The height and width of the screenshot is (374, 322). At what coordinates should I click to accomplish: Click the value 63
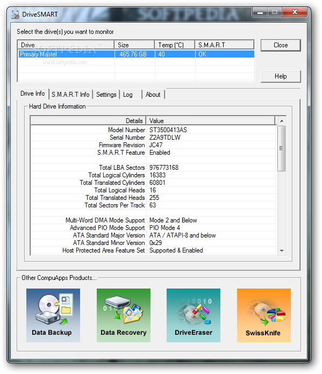point(153,205)
